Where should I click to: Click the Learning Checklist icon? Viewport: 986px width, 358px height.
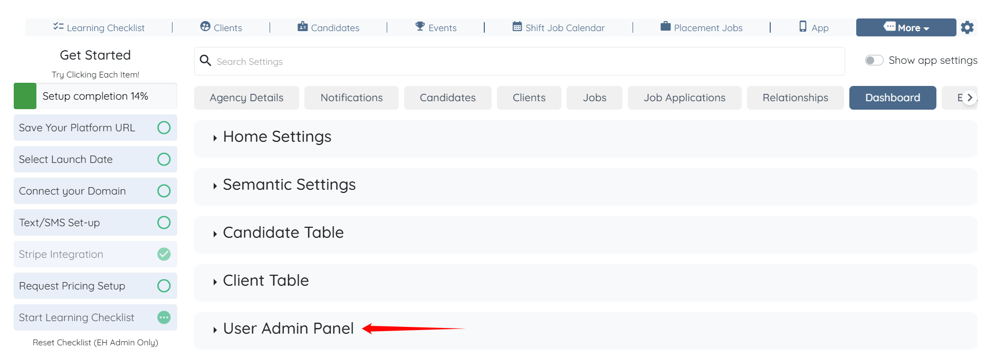click(x=58, y=27)
